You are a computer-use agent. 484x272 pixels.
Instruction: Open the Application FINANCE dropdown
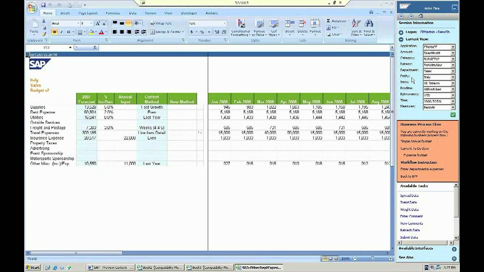pyautogui.click(x=453, y=47)
